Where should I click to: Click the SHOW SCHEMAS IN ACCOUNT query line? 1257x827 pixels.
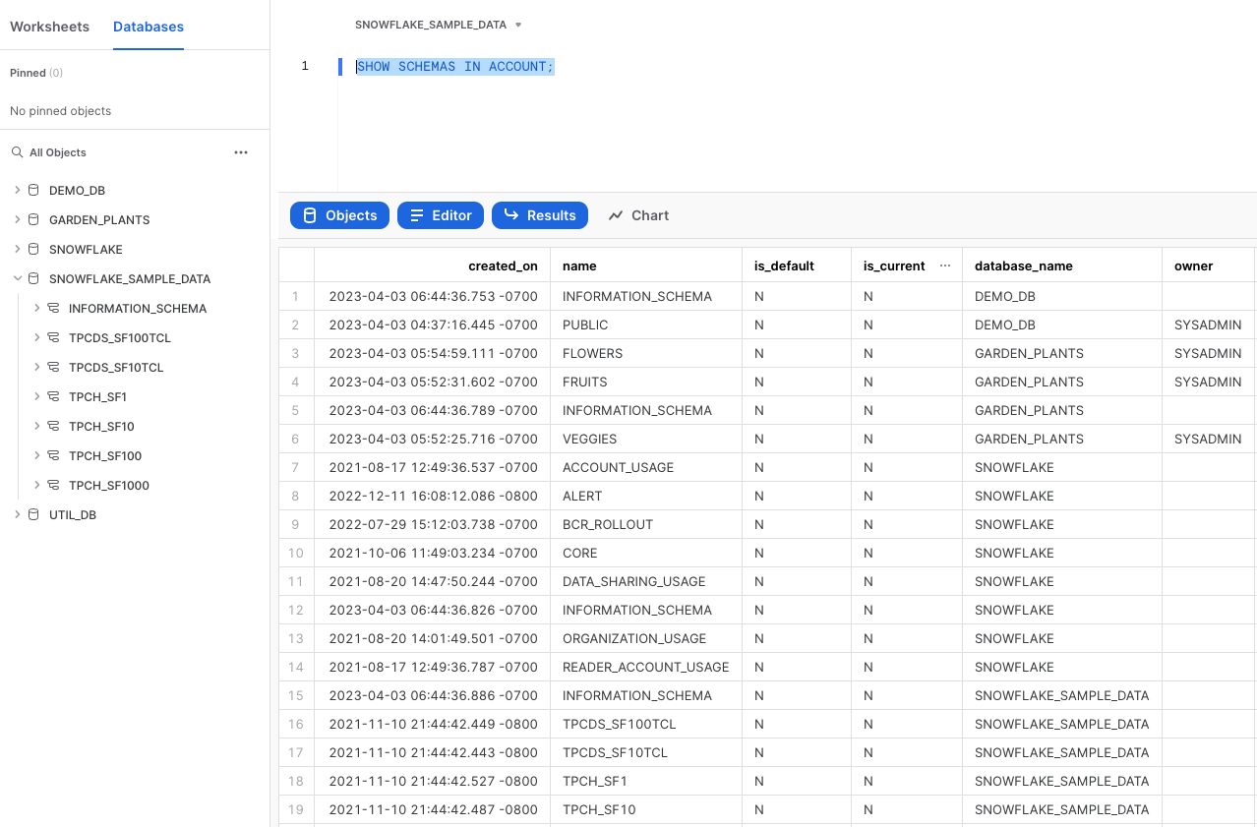(x=455, y=67)
